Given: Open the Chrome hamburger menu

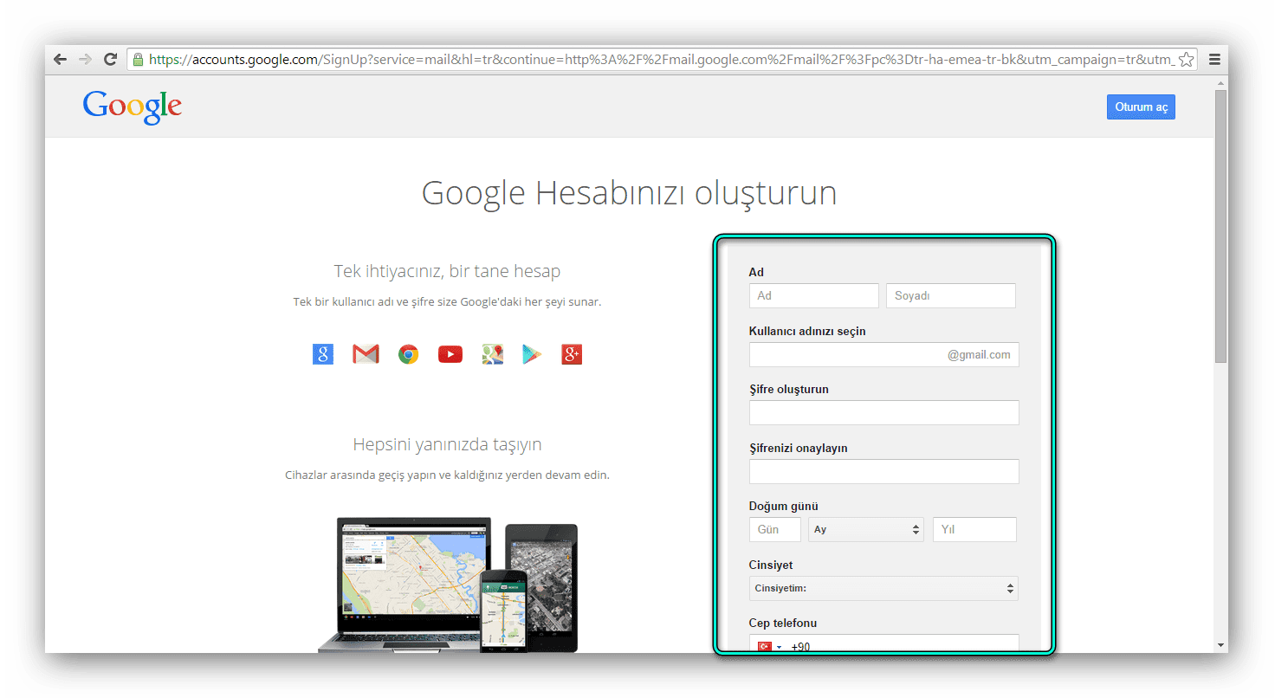Looking at the screenshot, I should pyautogui.click(x=1214, y=60).
